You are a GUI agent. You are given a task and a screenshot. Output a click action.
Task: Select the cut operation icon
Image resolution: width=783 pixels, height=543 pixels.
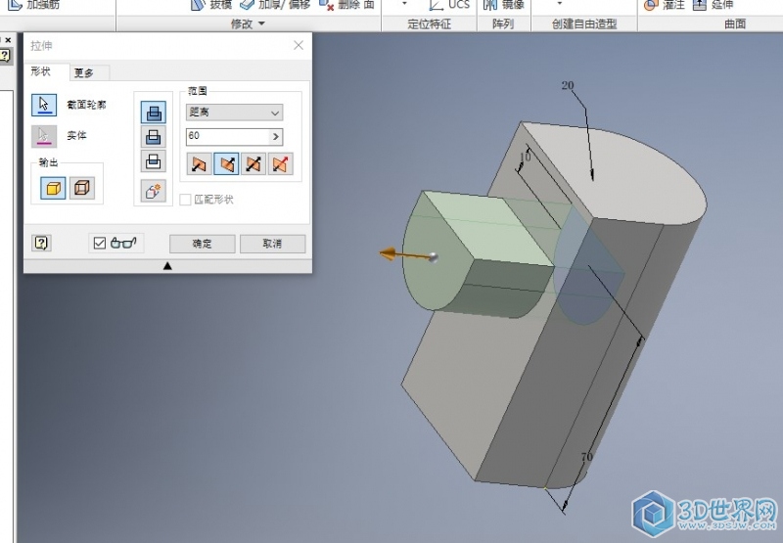click(x=153, y=137)
